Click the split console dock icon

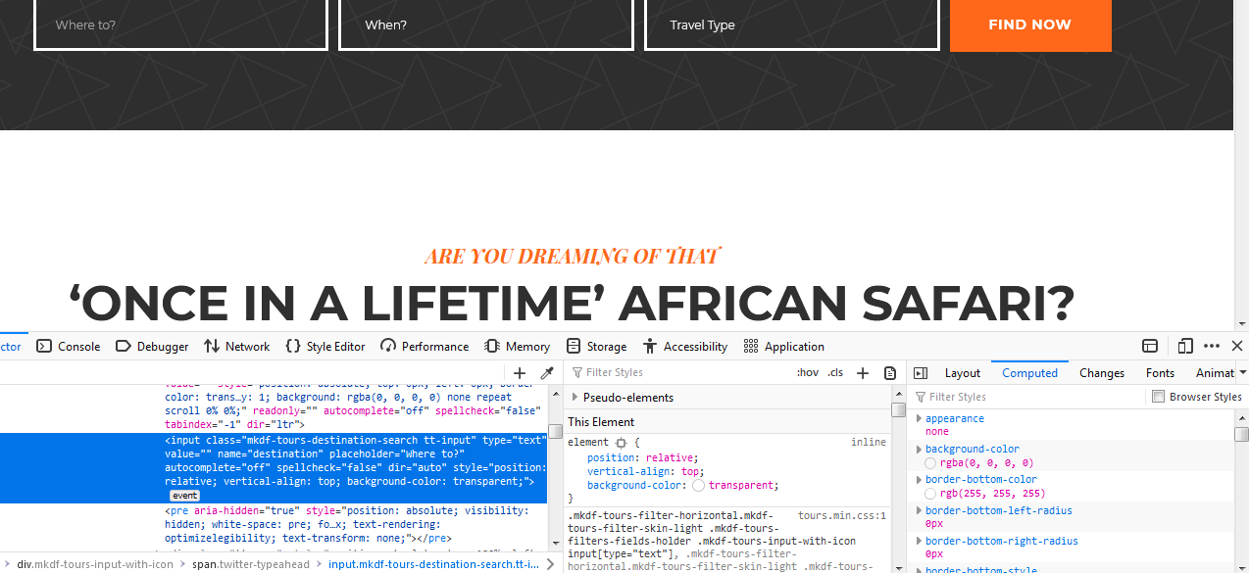point(1149,346)
